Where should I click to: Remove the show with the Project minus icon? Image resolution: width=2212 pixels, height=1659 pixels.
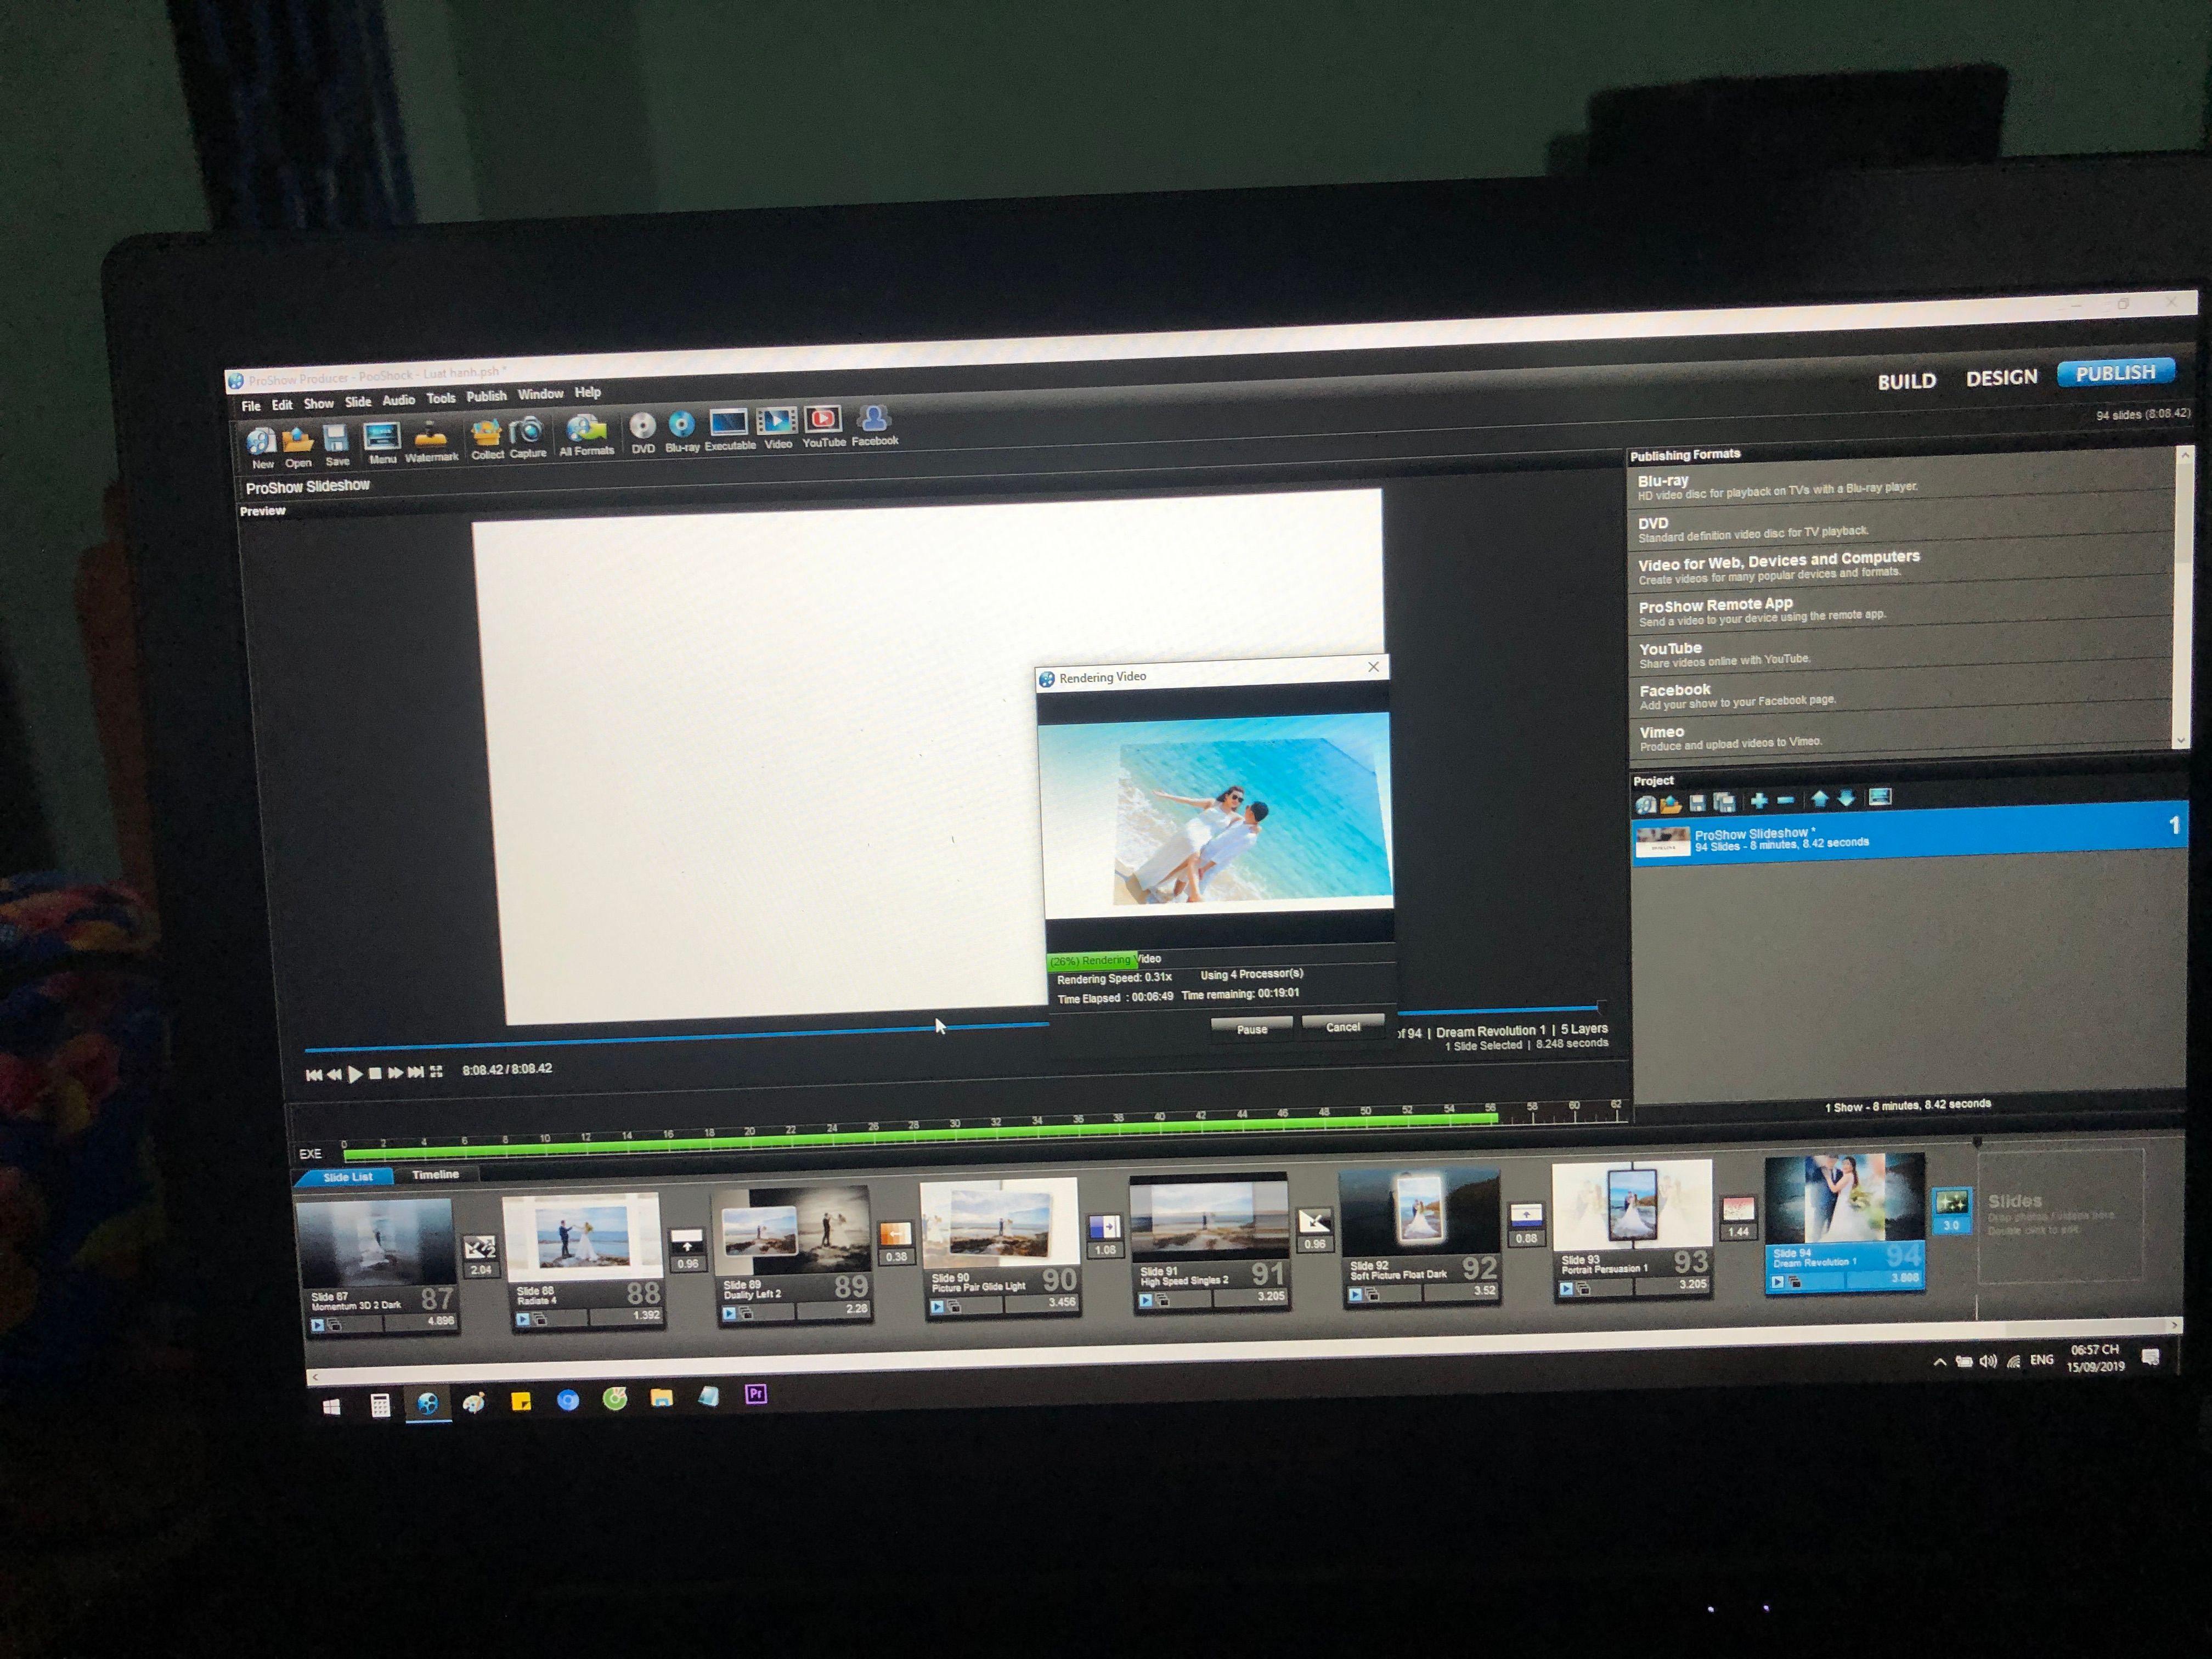tap(1785, 799)
